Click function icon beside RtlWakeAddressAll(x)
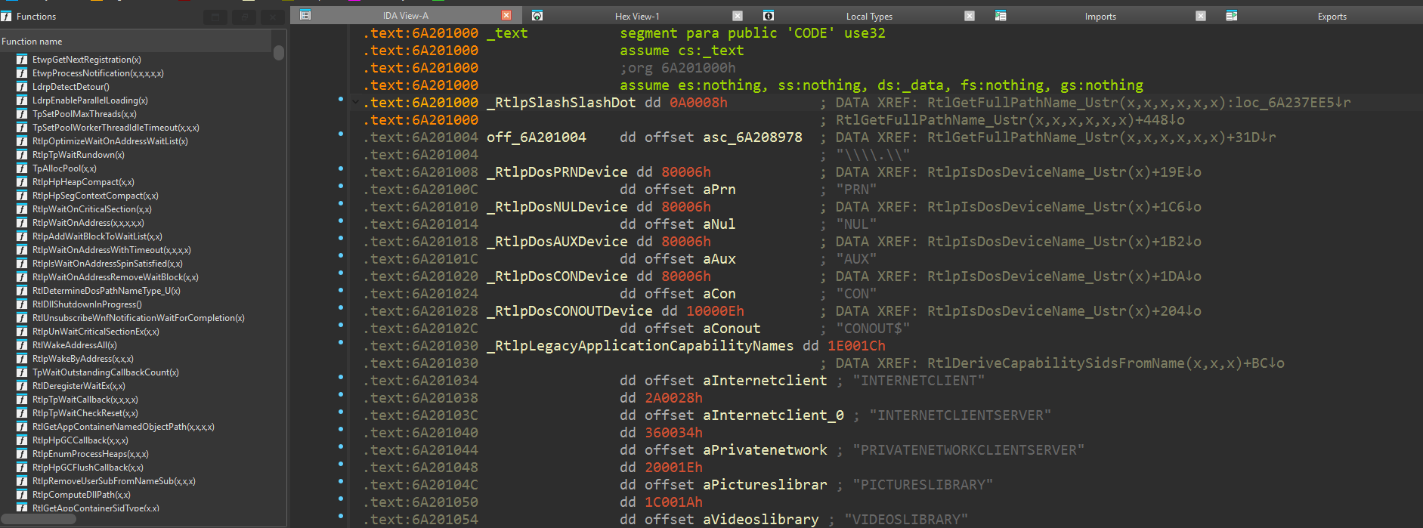The height and width of the screenshot is (528, 1423). pyautogui.click(x=22, y=345)
